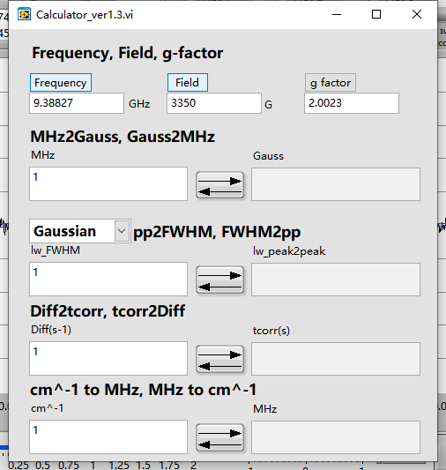Open the Gaussian lineshape dropdown arrow
Viewport: 446px width, 470px height.
pyautogui.click(x=122, y=231)
